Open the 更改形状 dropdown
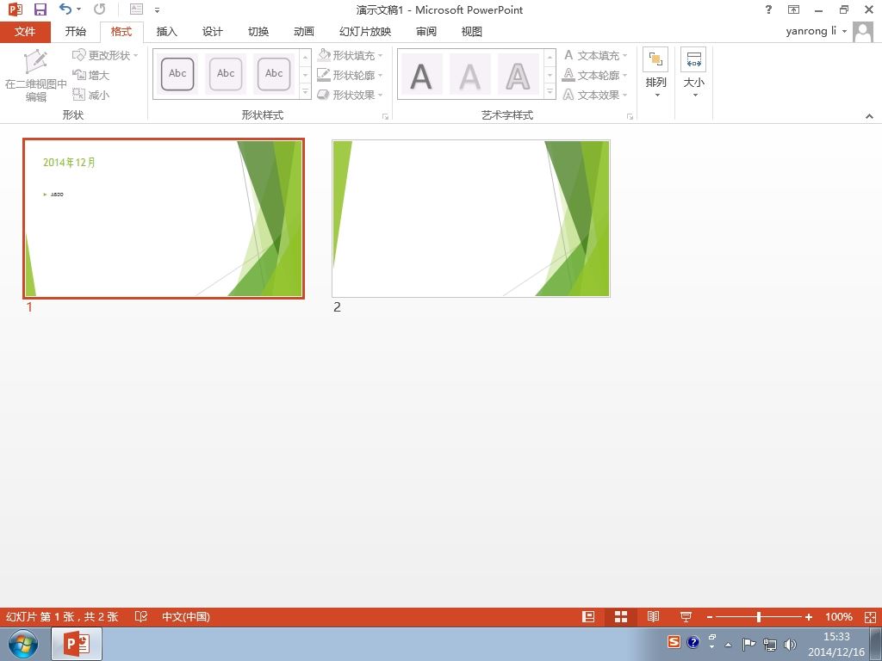 [x=105, y=56]
